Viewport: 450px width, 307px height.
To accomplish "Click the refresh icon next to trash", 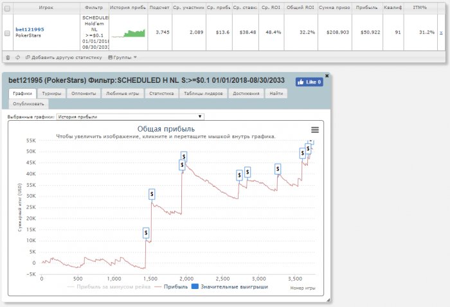I will point(17,57).
